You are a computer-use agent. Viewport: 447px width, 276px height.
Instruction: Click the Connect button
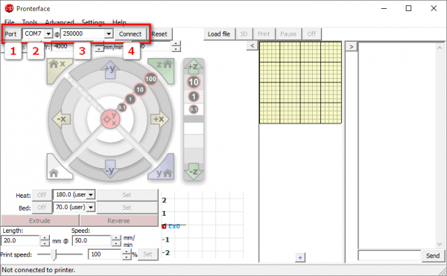(130, 34)
